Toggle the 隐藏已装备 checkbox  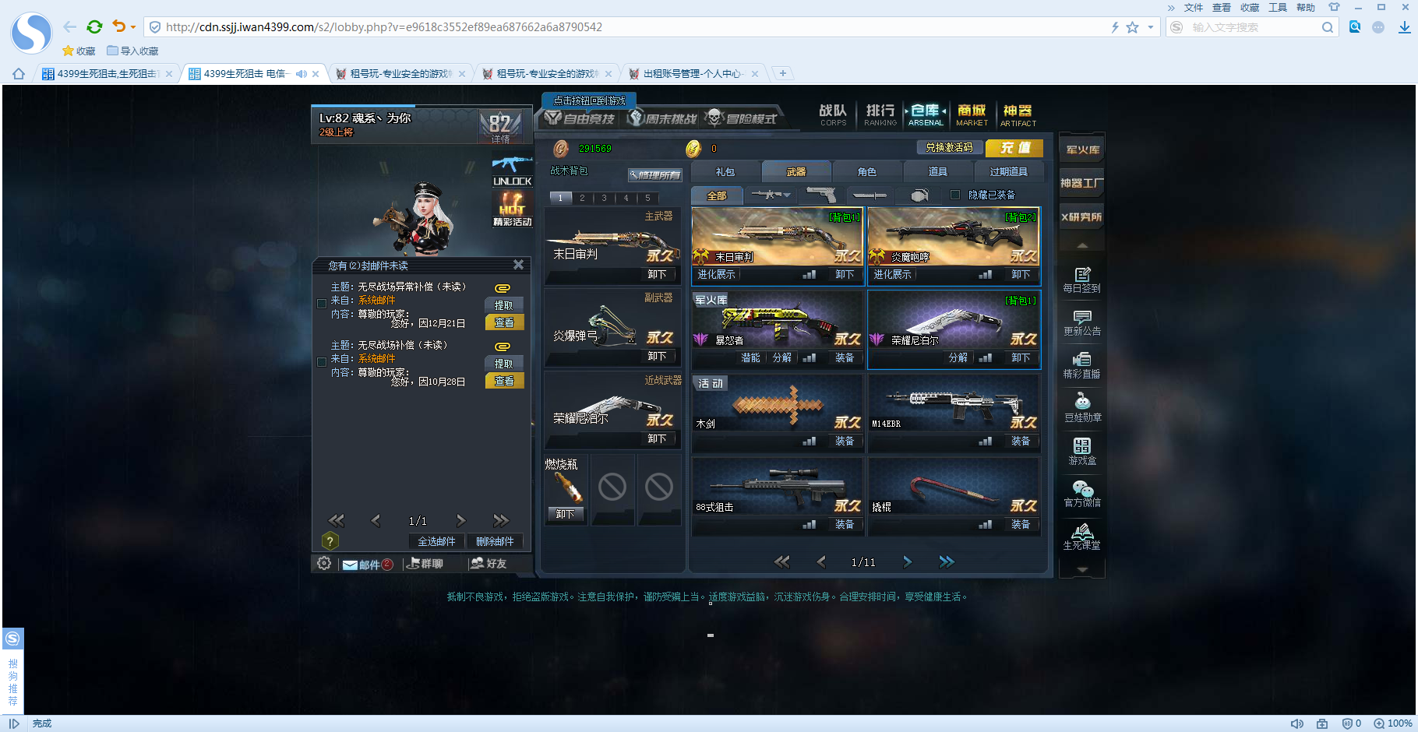tap(955, 195)
